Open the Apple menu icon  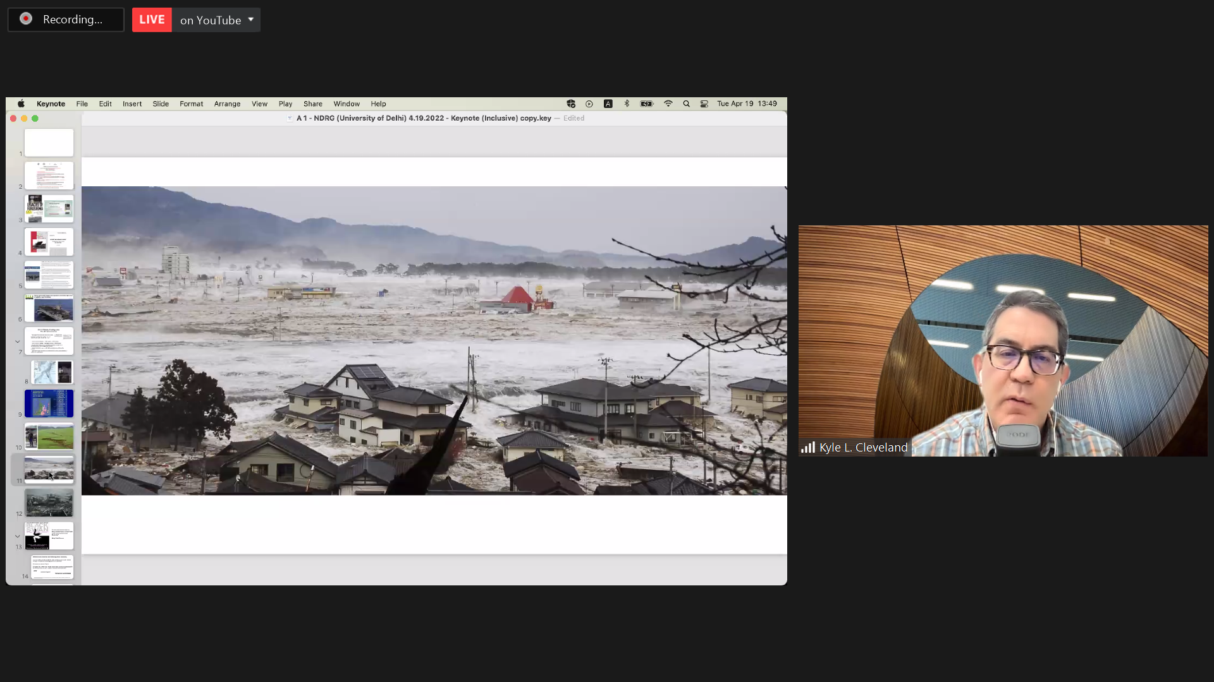(x=21, y=104)
